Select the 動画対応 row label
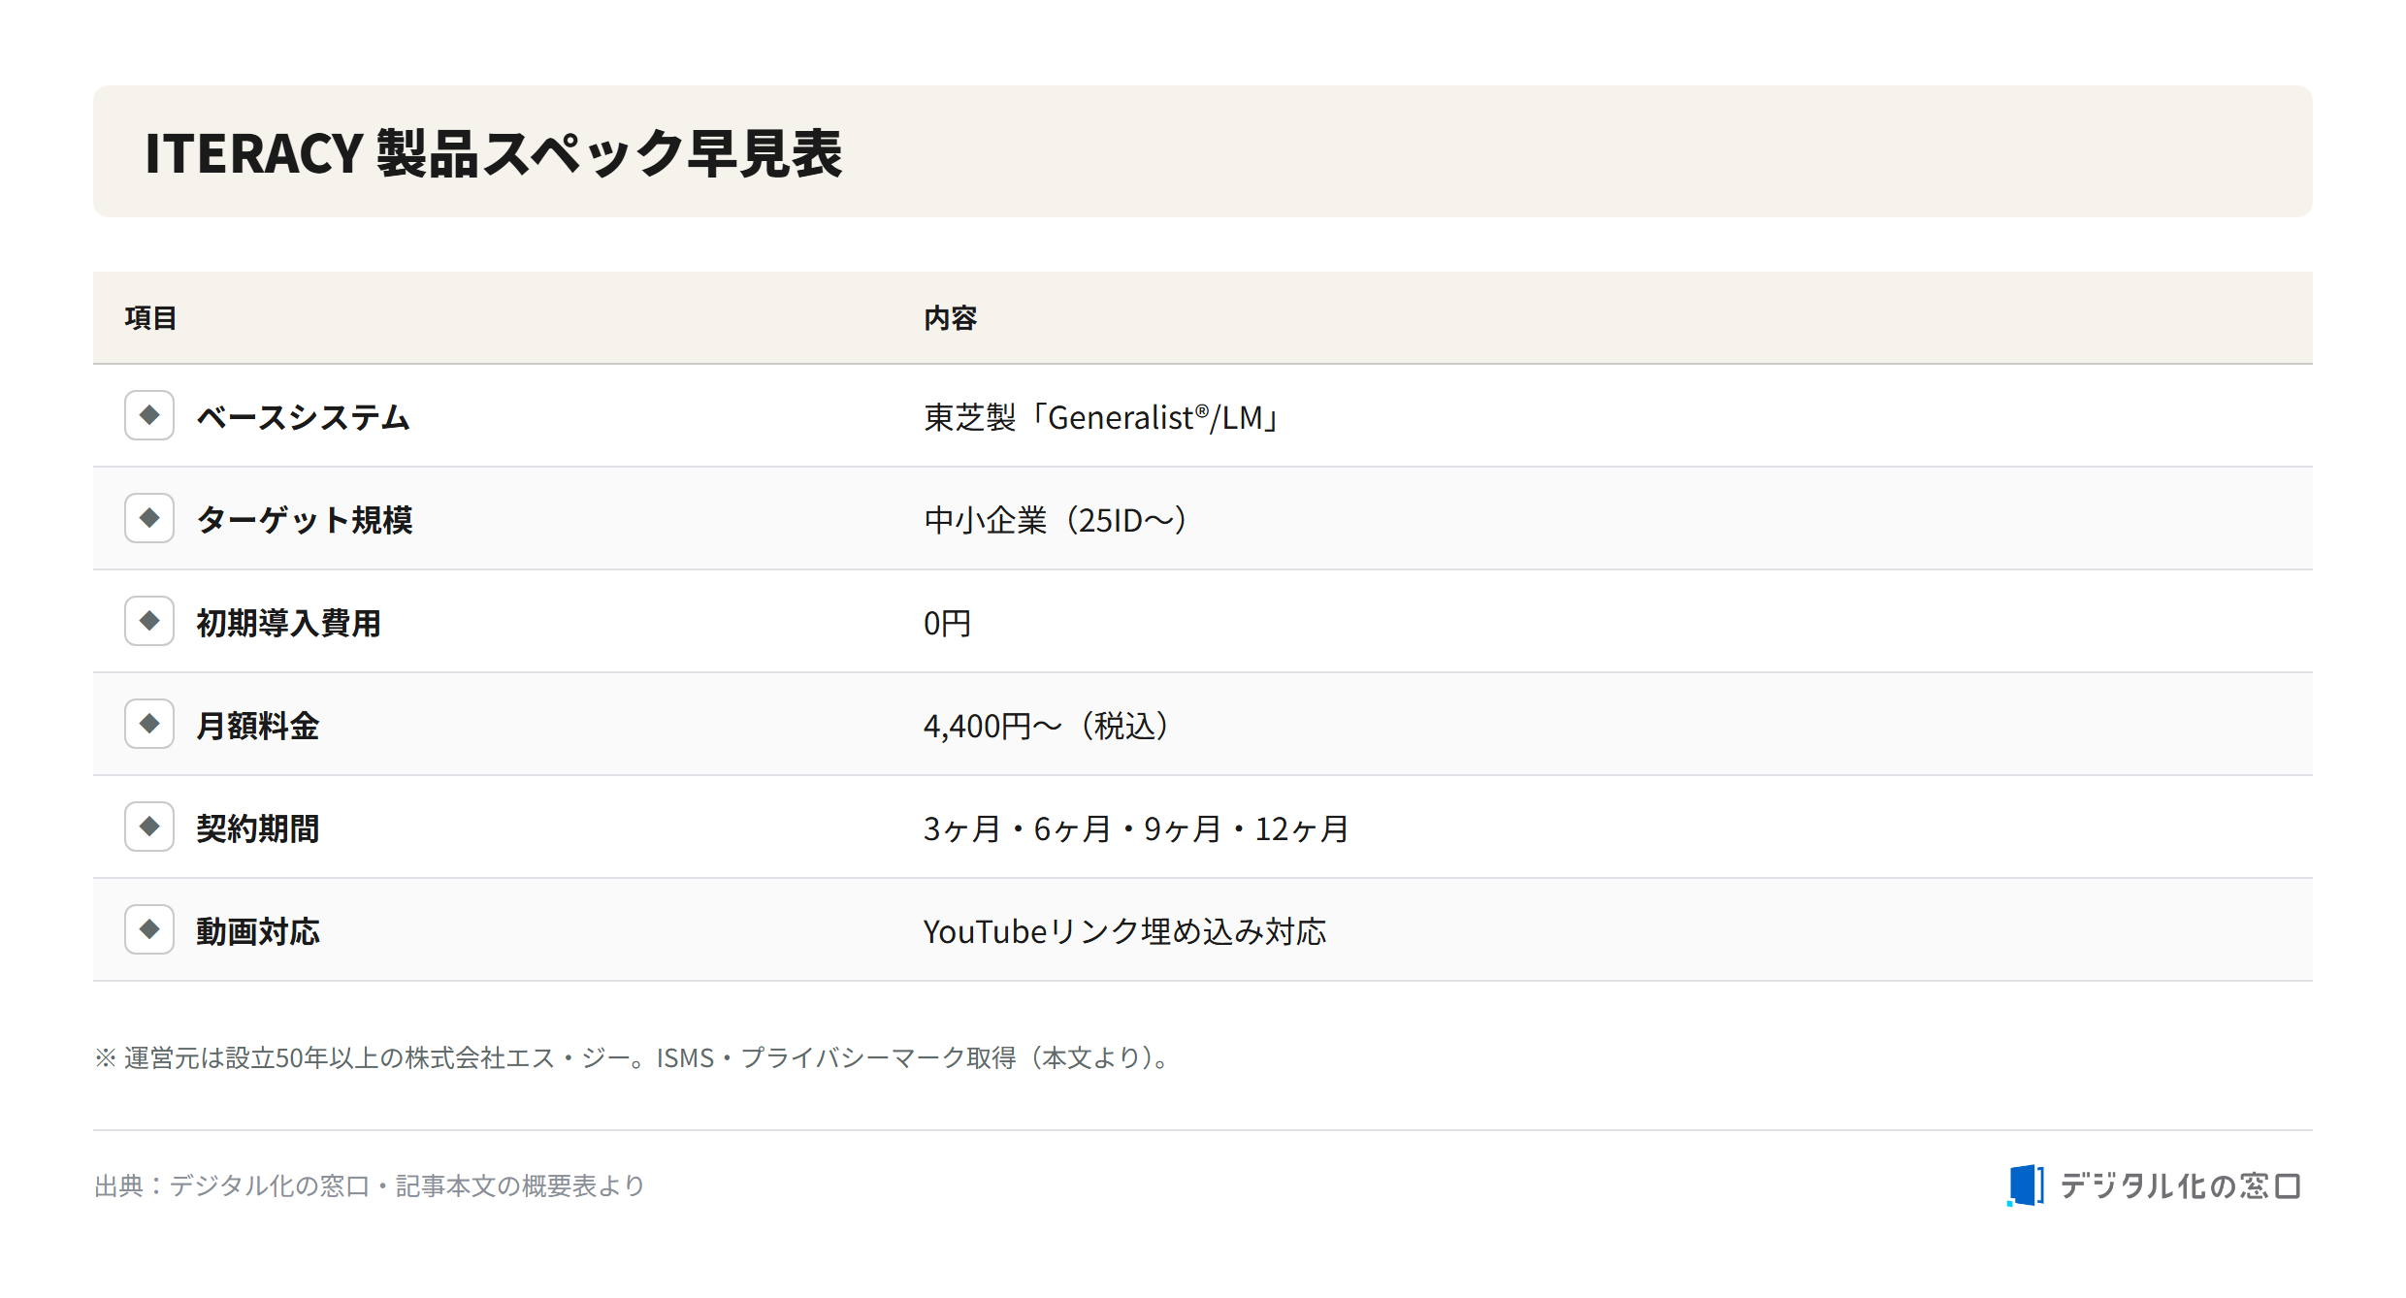This screenshot has height=1298, width=2406. coord(258,931)
